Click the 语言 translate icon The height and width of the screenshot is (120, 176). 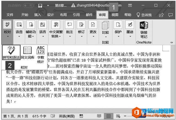point(43,24)
